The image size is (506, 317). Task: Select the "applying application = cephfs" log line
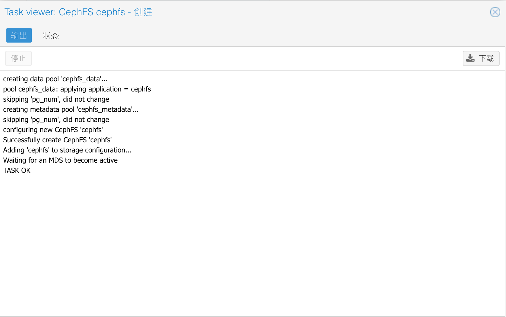click(x=77, y=89)
